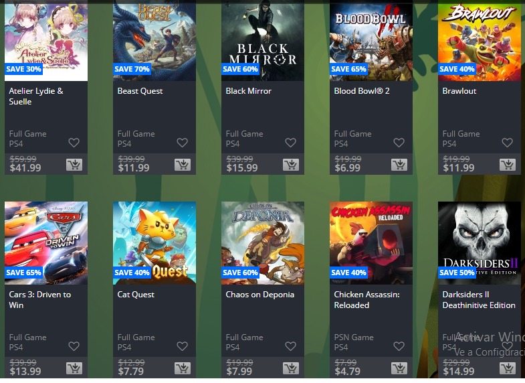Add Brawlout to cart
This screenshot has height=383, width=525.
tap(508, 165)
